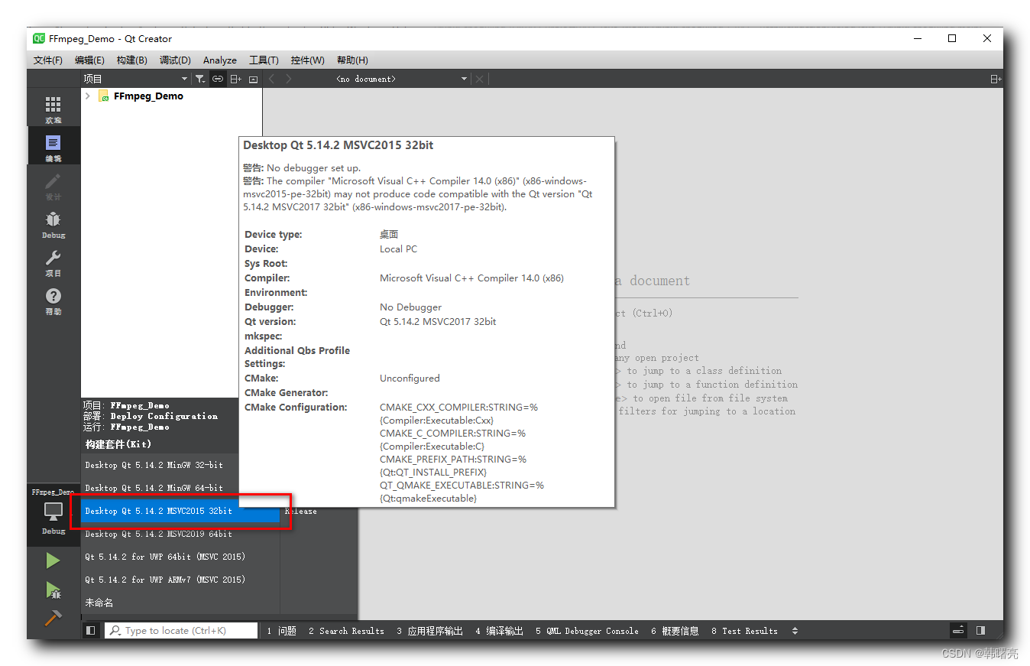This screenshot has width=1030, height=666.
Task: Click the hammer Build icon
Action: (x=53, y=619)
